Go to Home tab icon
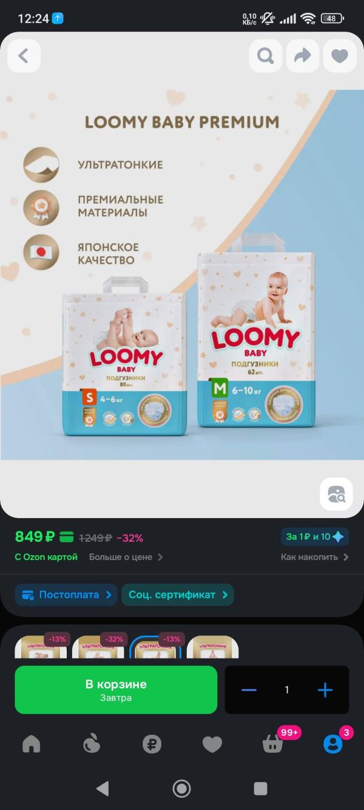364x810 pixels. (x=31, y=744)
